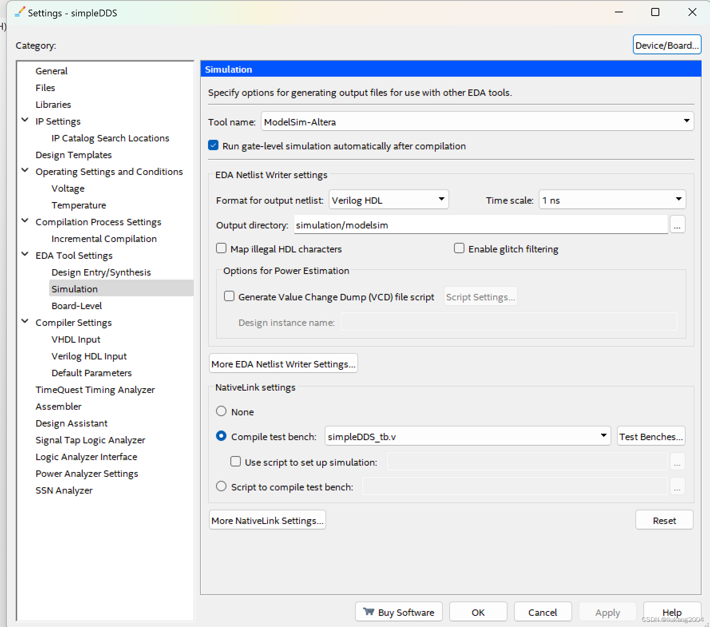Select Script to compile test bench option
Image resolution: width=710 pixels, height=627 pixels.
(x=221, y=486)
